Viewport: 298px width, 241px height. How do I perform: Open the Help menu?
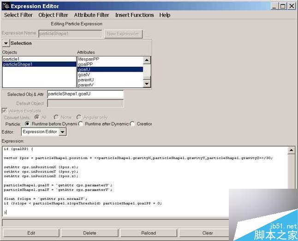[x=165, y=15]
